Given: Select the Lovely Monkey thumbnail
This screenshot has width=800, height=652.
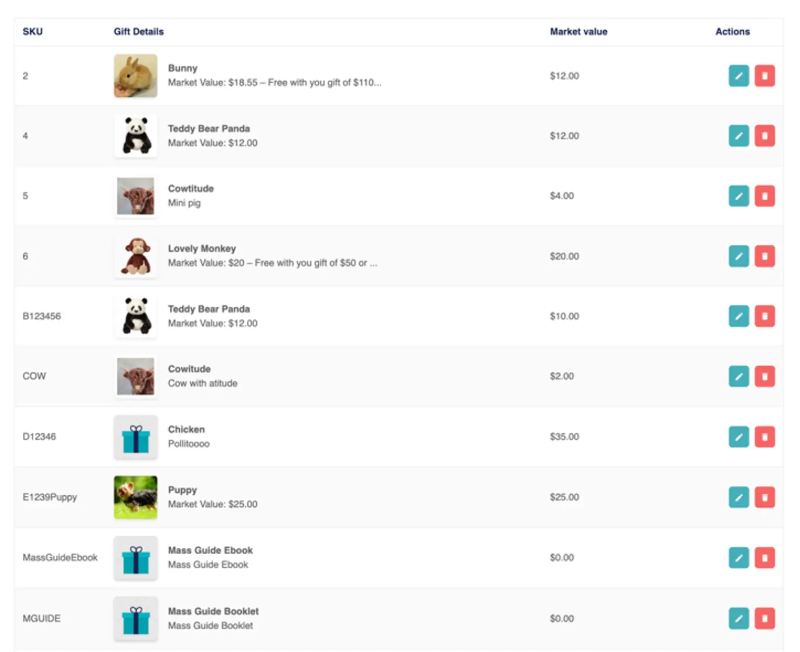Looking at the screenshot, I should click(135, 256).
